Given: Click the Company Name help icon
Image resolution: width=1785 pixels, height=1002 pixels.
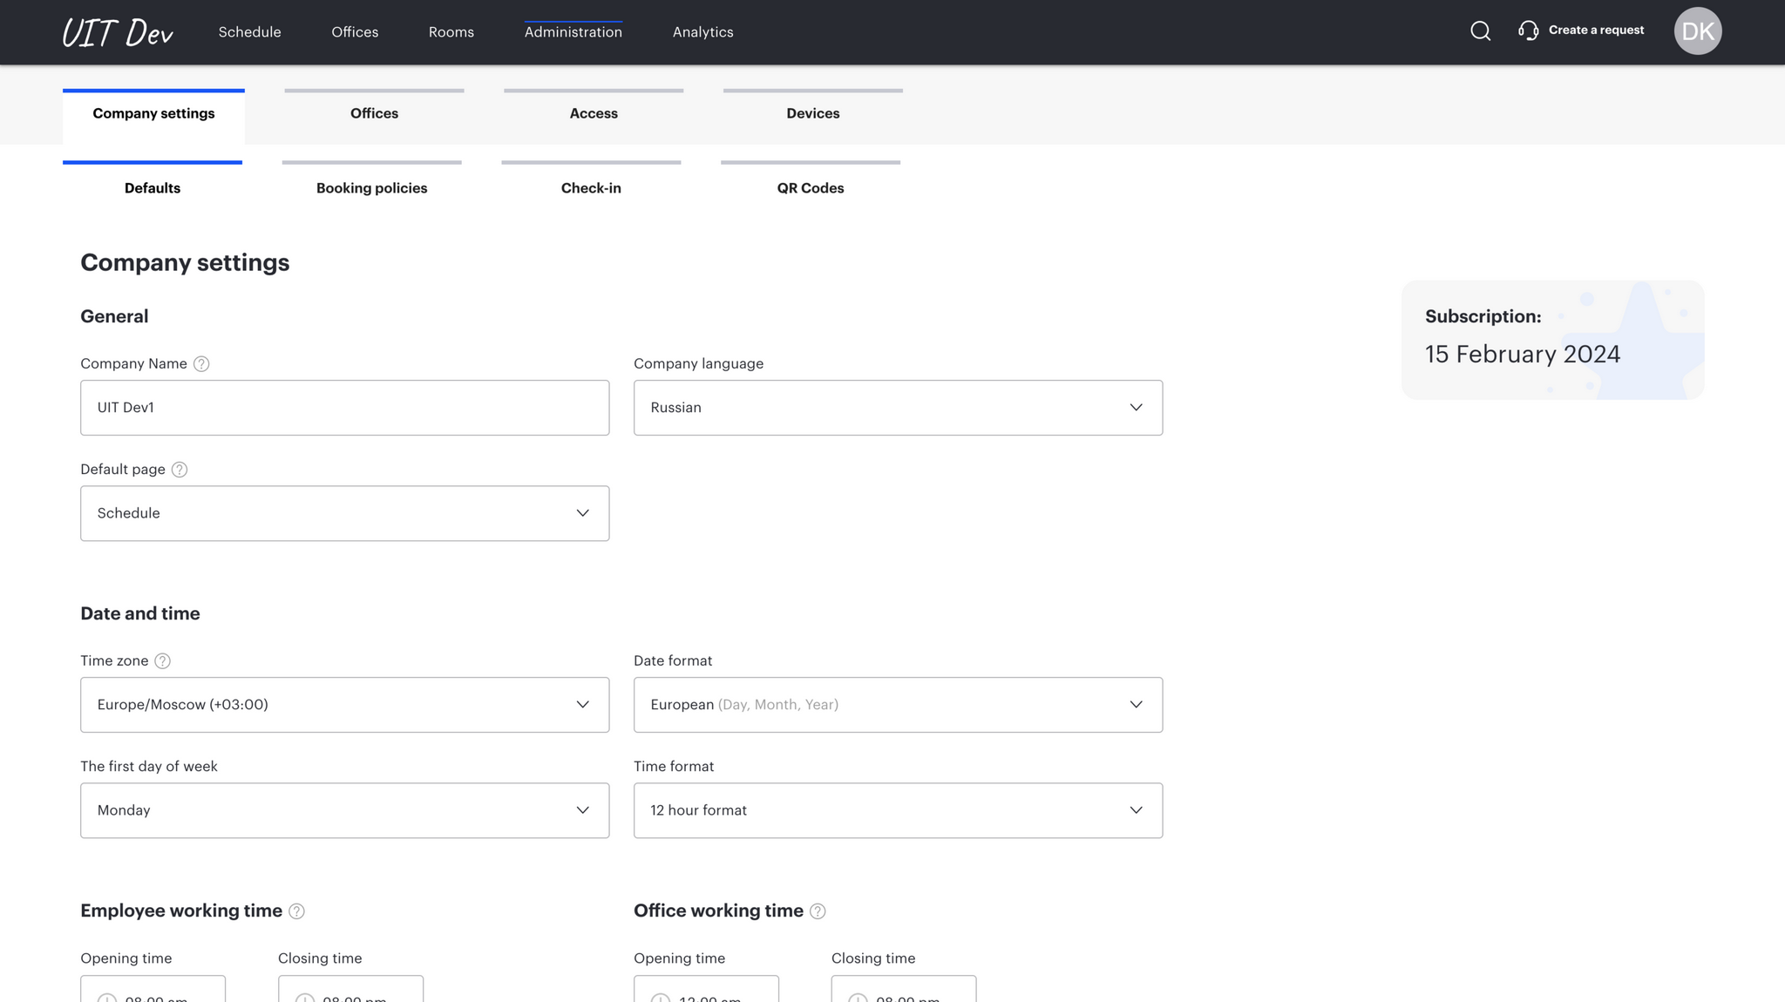Looking at the screenshot, I should [201, 364].
